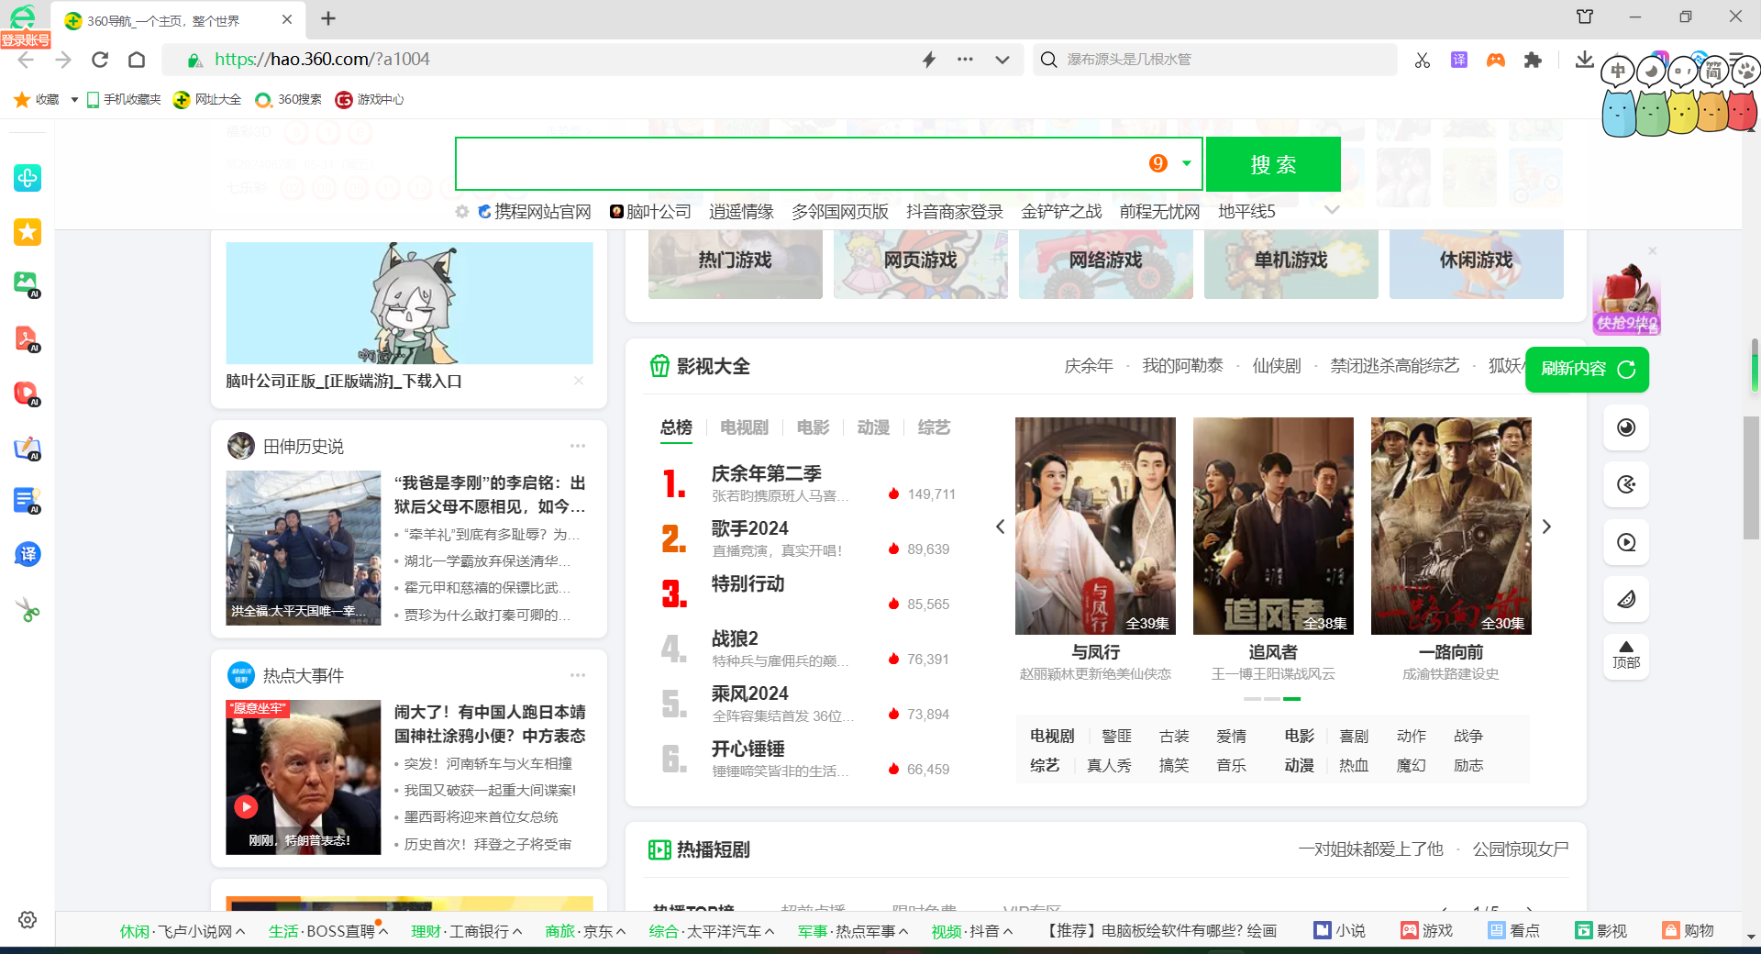The height and width of the screenshot is (954, 1761).
Task: Click the right panel eye-circle icon
Action: [1626, 427]
